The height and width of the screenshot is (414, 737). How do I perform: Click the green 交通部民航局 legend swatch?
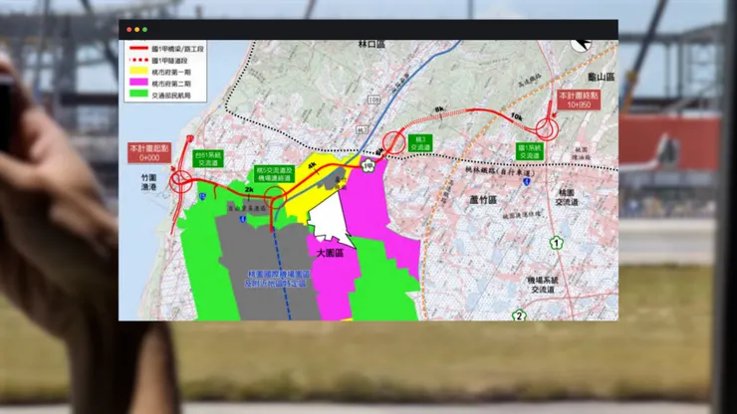[138, 94]
